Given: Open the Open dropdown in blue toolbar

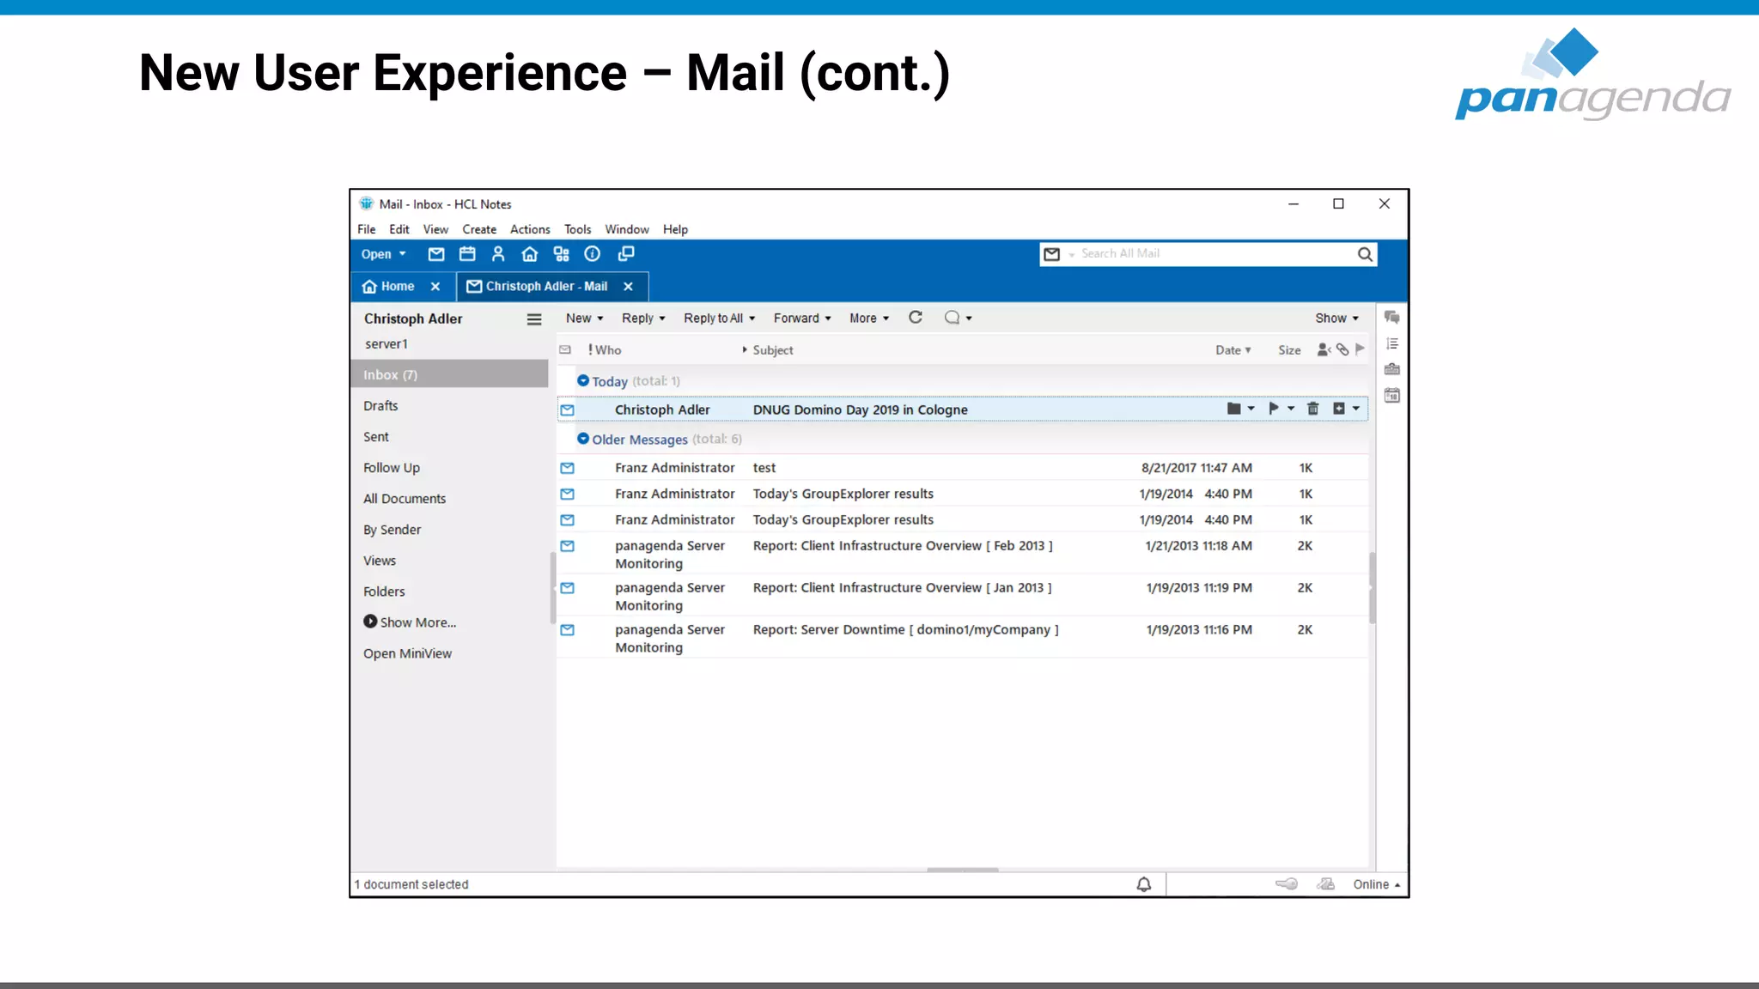Looking at the screenshot, I should coord(383,254).
